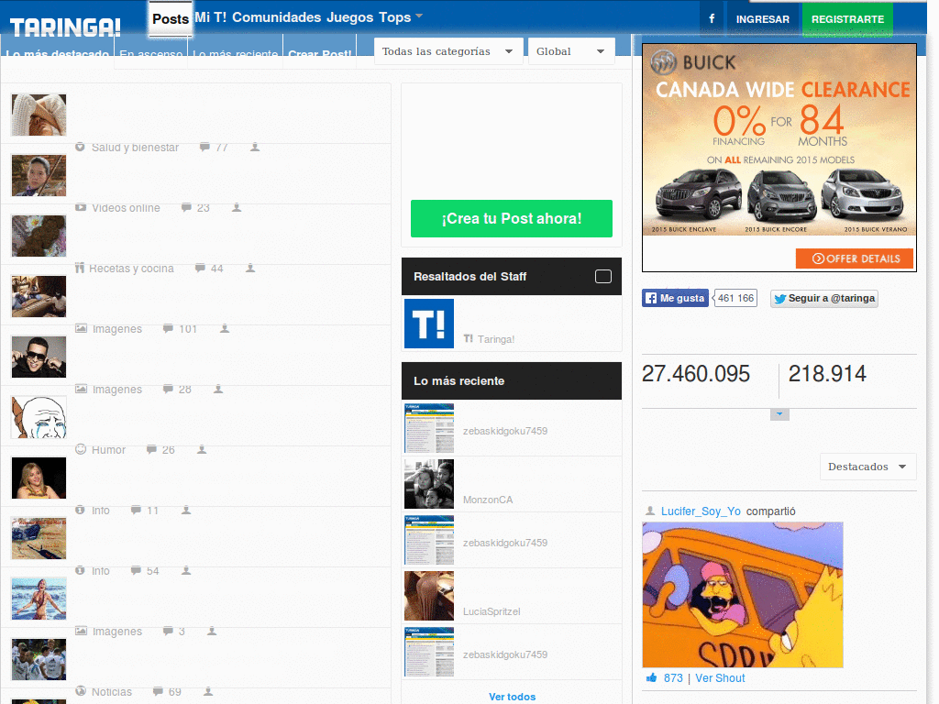Toggle the square icon in Resaltados del Staff
Viewport: 939px width, 704px height.
click(x=602, y=277)
